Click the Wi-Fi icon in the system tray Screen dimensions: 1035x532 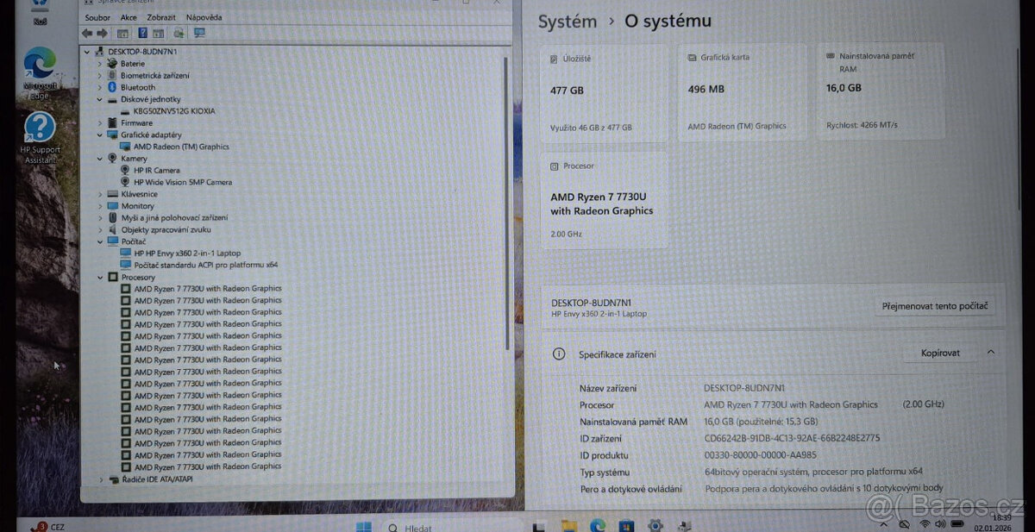tap(924, 523)
